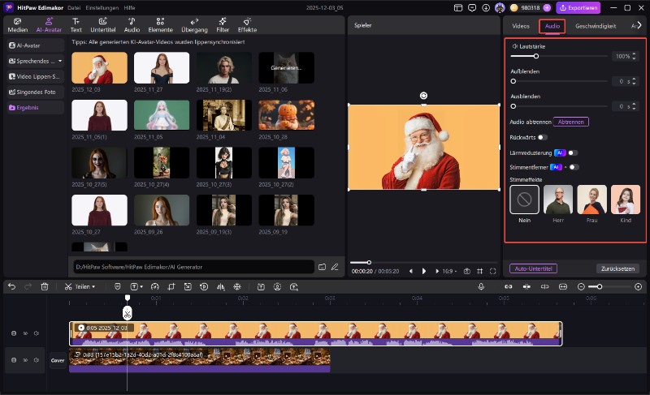Image resolution: width=650 pixels, height=395 pixels.
Task: Click the freeze frame snowflake icon
Action: pos(237,286)
